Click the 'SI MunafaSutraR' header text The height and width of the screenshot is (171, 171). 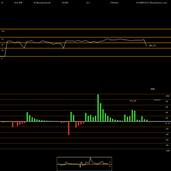42,3
